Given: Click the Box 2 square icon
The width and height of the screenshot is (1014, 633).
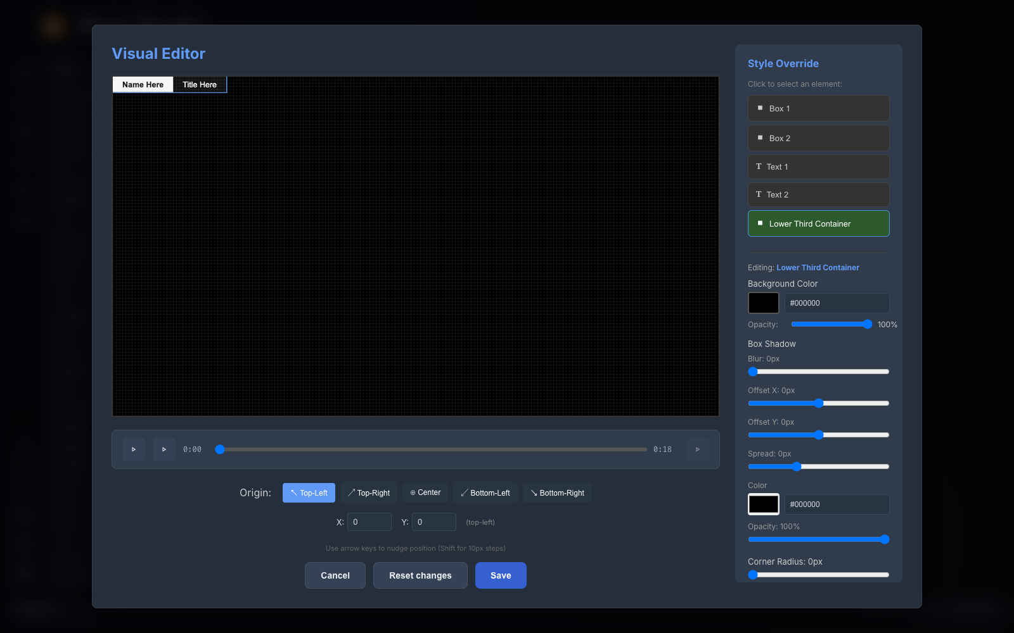Looking at the screenshot, I should pos(760,137).
